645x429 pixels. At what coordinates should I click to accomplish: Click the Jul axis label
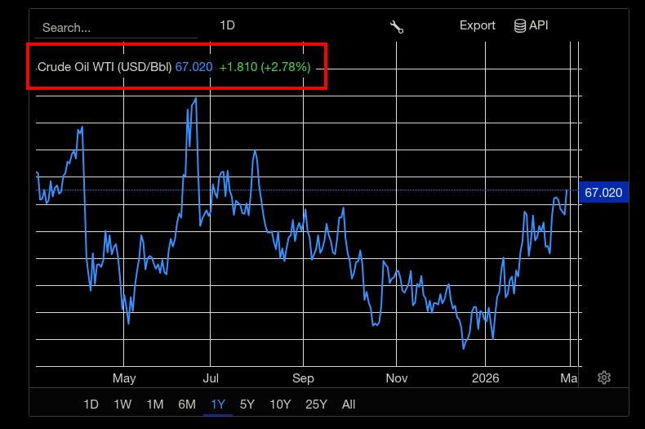(x=211, y=378)
